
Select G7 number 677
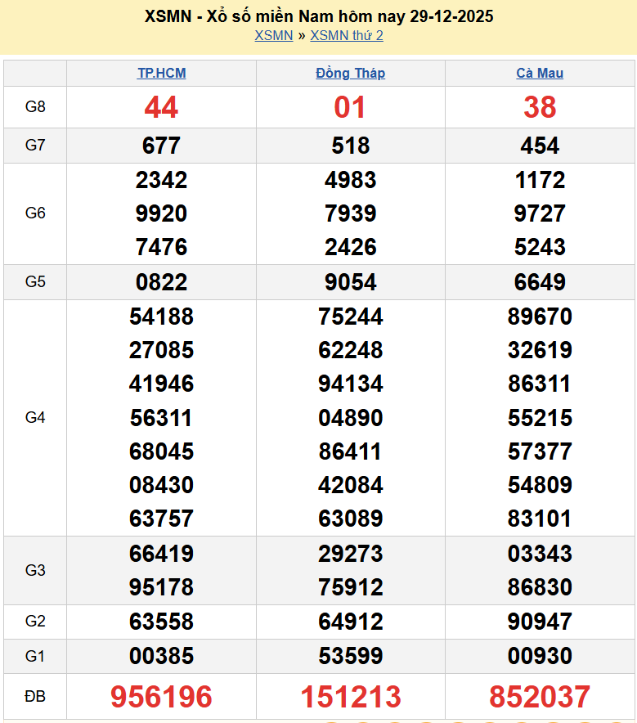pyautogui.click(x=161, y=146)
